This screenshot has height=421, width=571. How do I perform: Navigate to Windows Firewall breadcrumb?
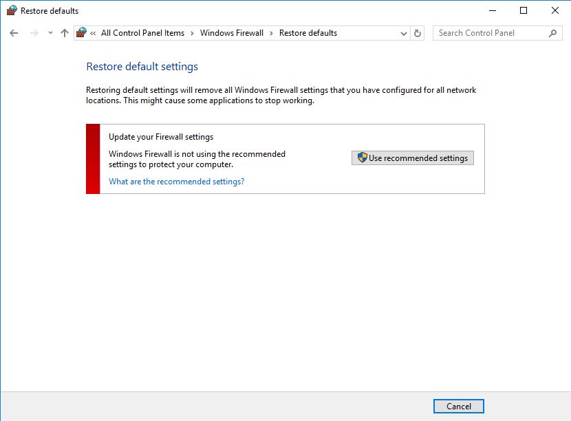pos(232,33)
